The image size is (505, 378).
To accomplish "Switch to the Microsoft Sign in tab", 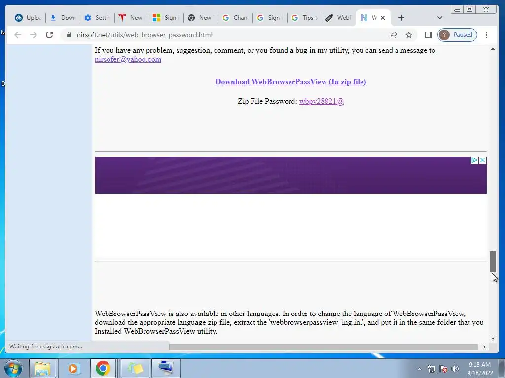I will pyautogui.click(x=167, y=18).
